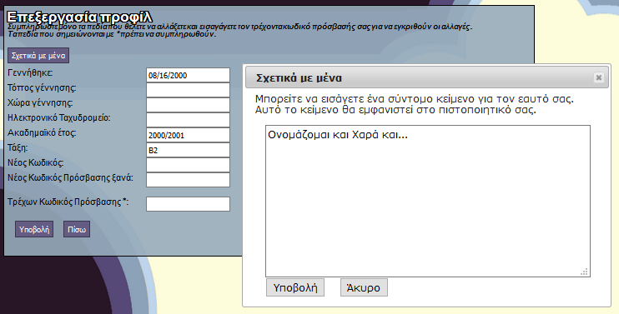Close the Σχετικά με μένα dialog

598,77
